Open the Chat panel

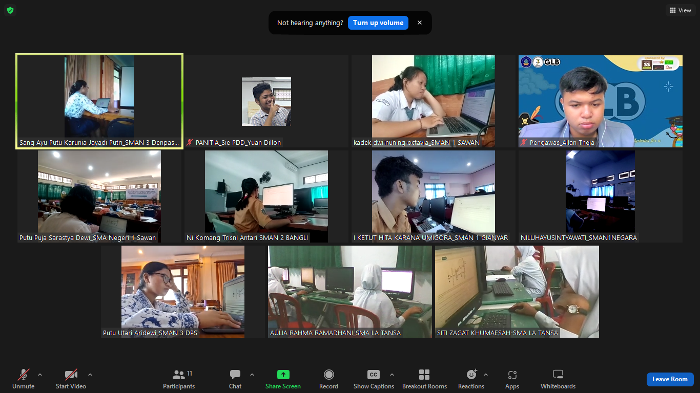pos(235,375)
